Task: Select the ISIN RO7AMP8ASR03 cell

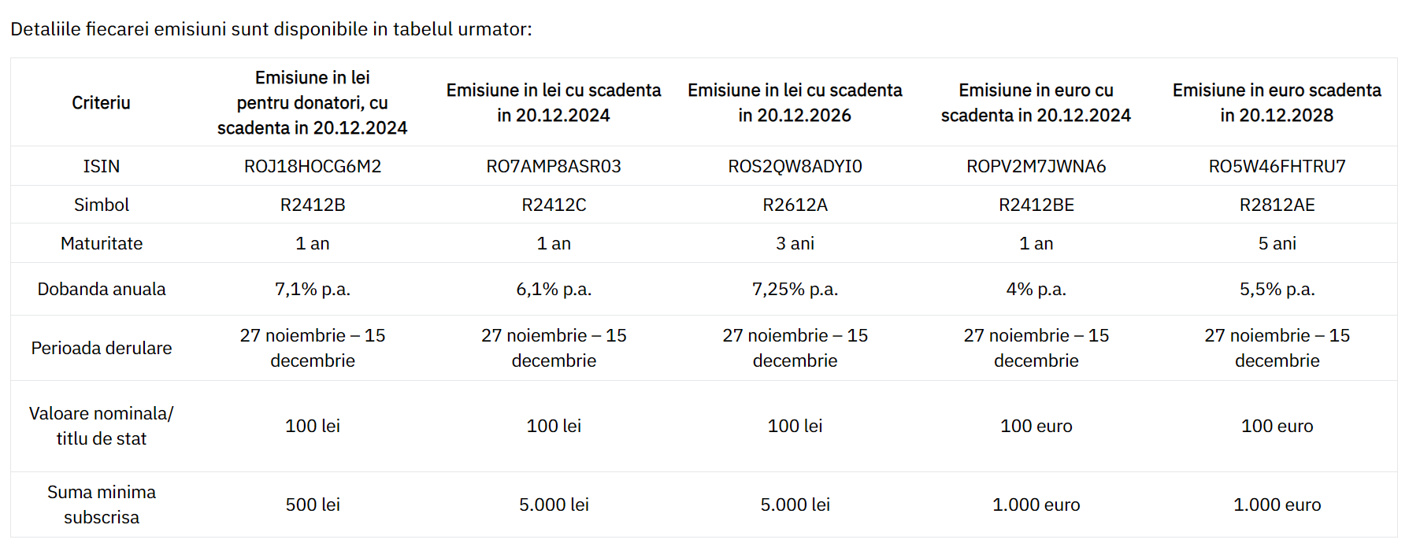Action: [554, 166]
